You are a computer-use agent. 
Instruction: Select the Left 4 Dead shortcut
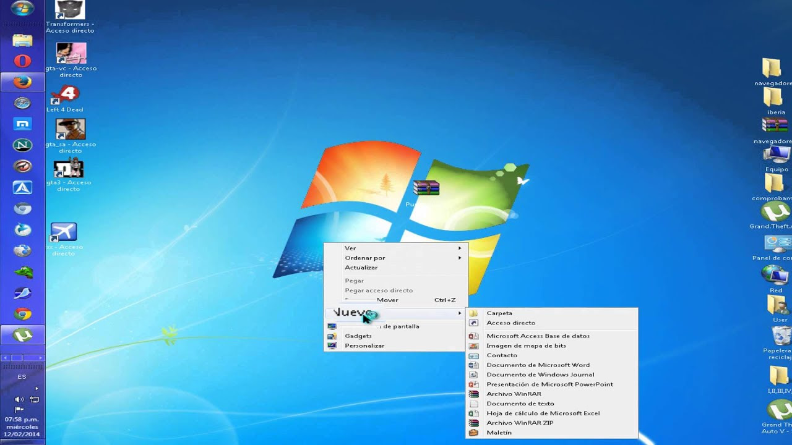(65, 99)
